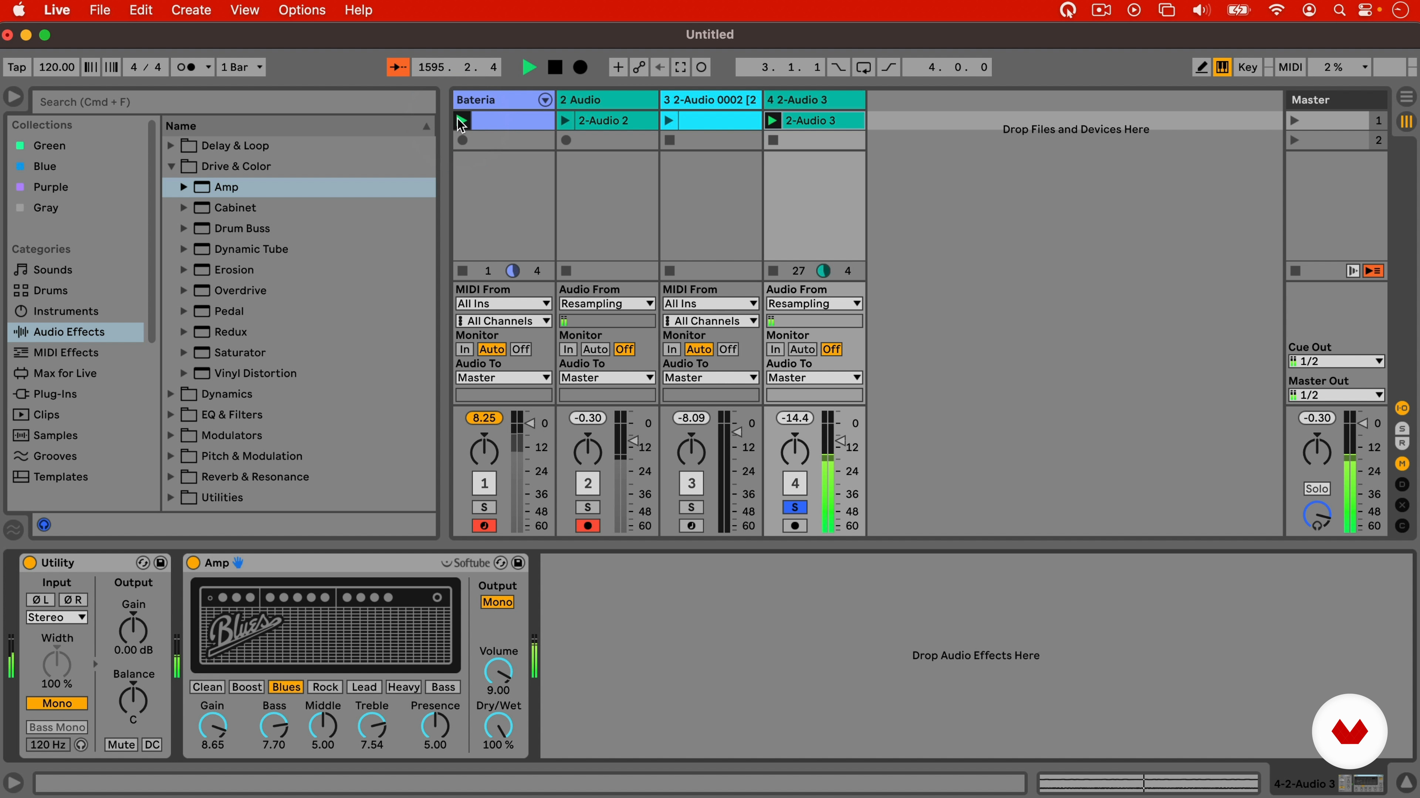This screenshot has width=1420, height=798.
Task: Select the Green collection
Action: pyautogui.click(x=50, y=146)
